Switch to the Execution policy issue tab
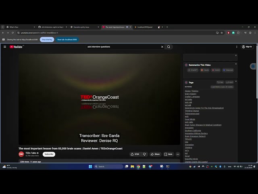The image size is (258, 194). pyautogui.click(x=84, y=27)
